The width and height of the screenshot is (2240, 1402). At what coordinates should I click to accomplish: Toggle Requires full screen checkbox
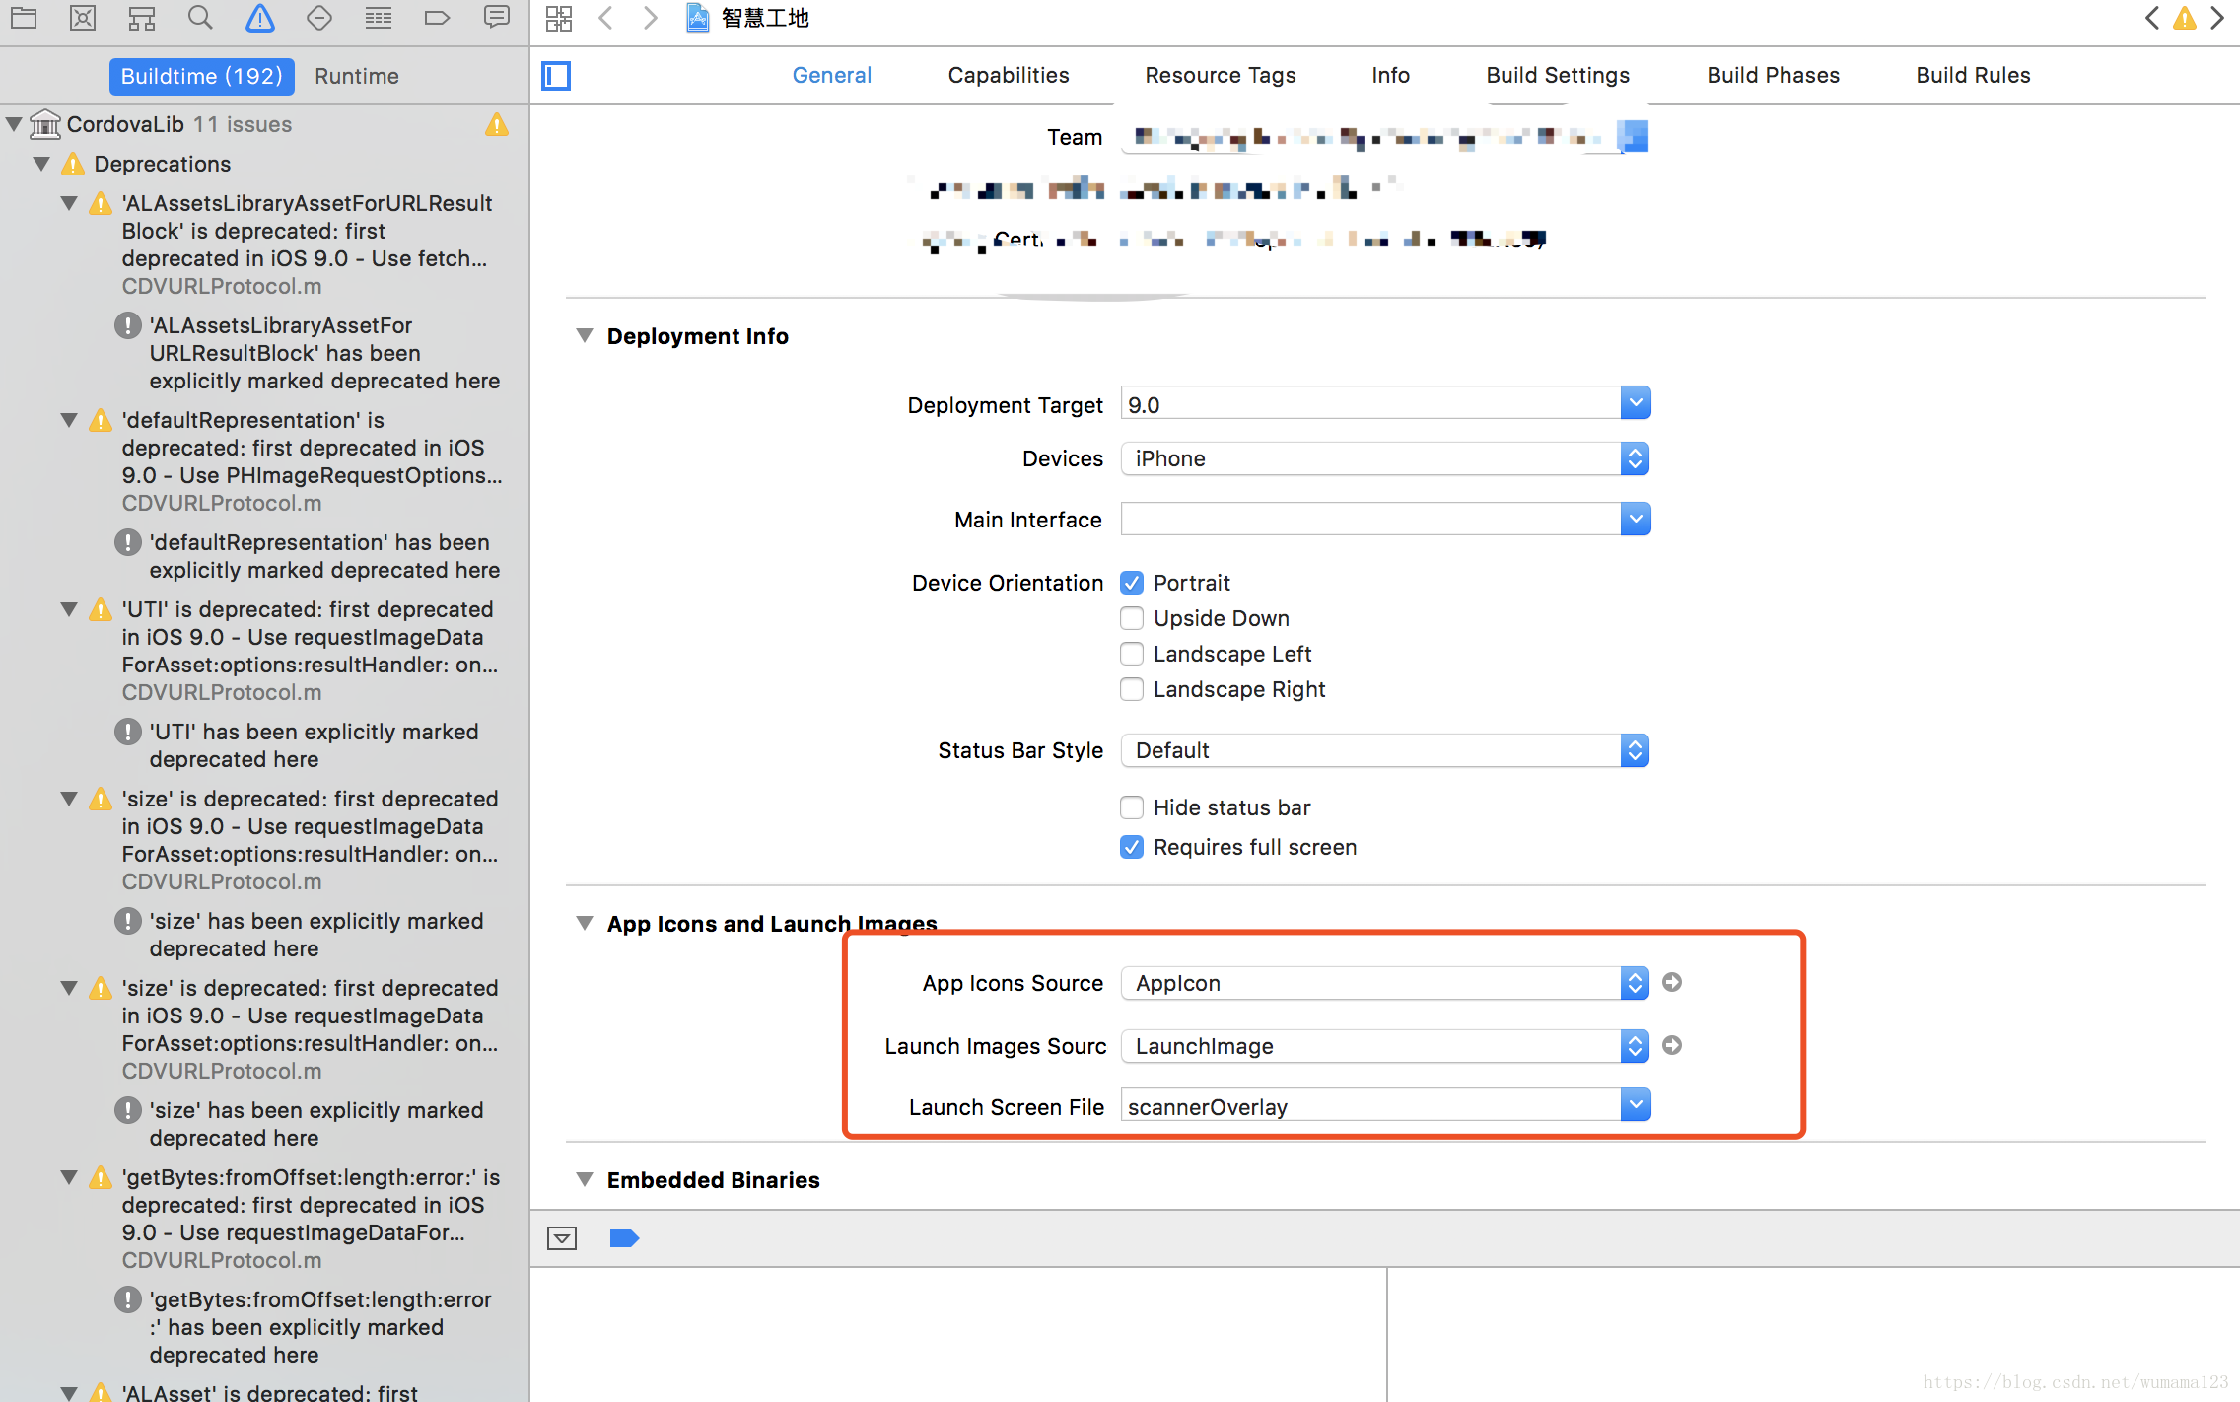pos(1131,848)
